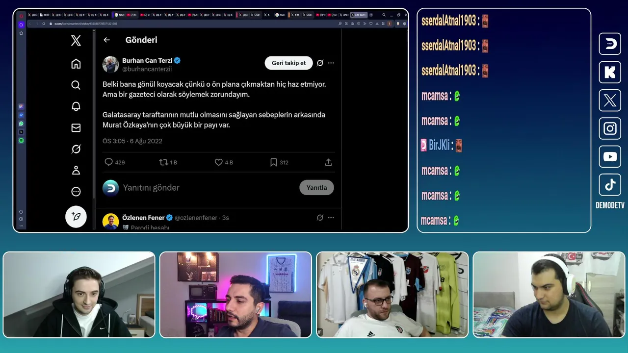Open Grok icon in the X sidebar
628x353 pixels.
tap(76, 149)
